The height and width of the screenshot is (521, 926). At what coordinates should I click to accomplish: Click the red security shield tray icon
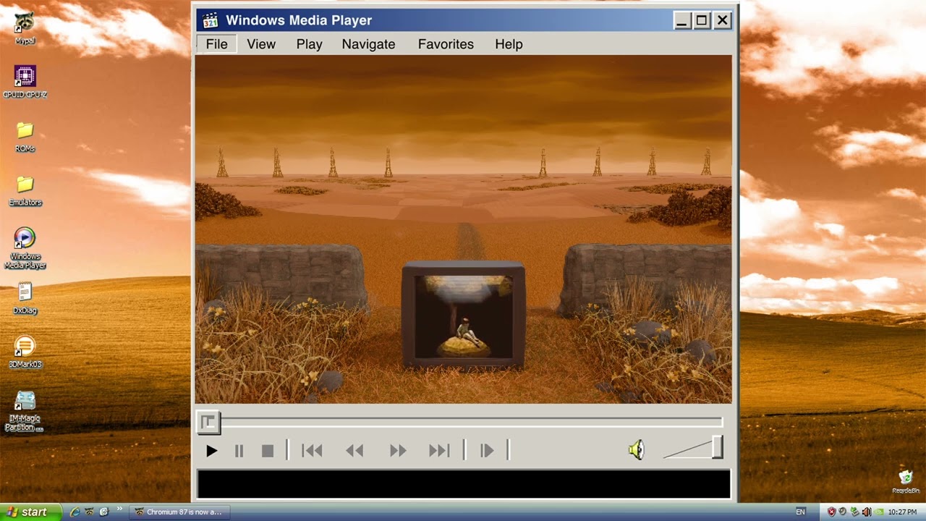point(832,512)
